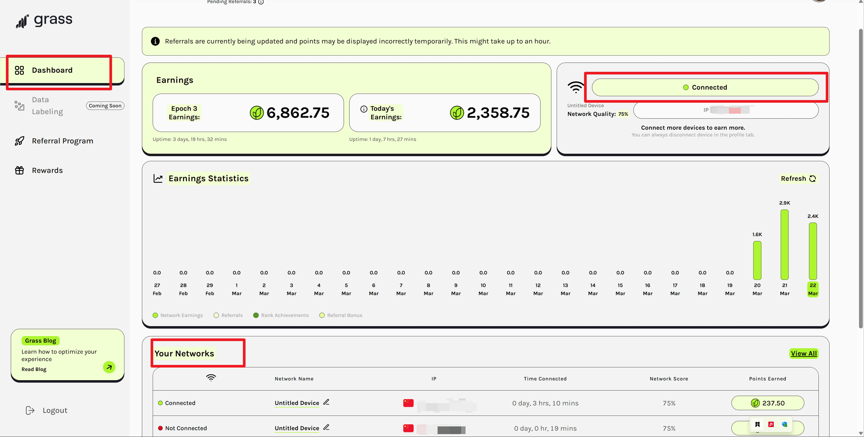The width and height of the screenshot is (864, 437).
Task: Edit name of the Connected Untitled Device
Action: tap(326, 402)
